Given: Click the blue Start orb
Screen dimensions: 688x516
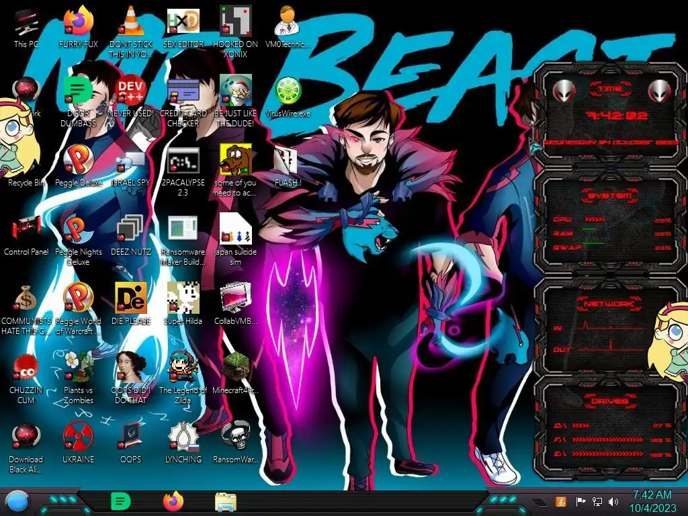Looking at the screenshot, I should (17, 502).
